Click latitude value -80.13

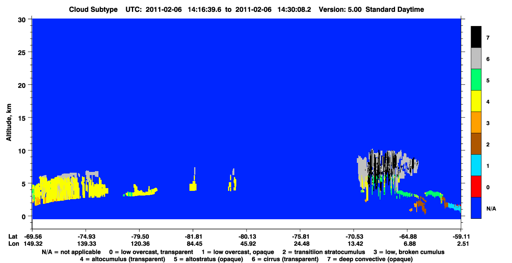[247, 237]
